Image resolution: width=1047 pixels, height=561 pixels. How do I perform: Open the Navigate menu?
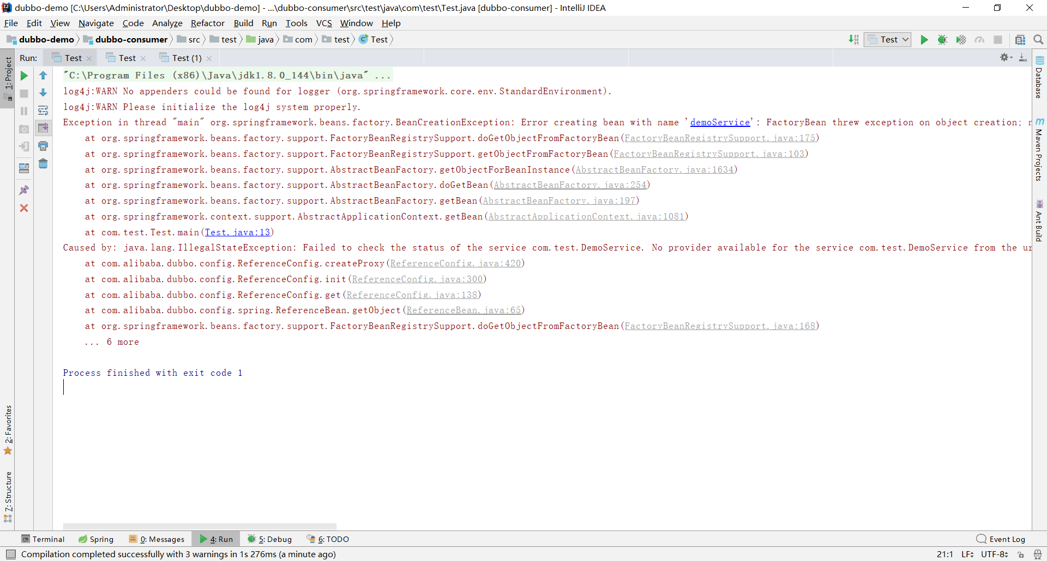click(96, 23)
